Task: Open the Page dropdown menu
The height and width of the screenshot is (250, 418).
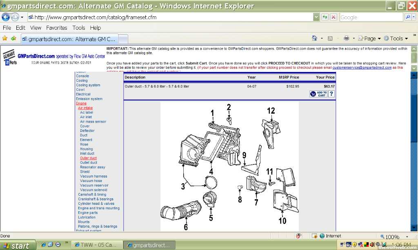Action: click(x=369, y=38)
